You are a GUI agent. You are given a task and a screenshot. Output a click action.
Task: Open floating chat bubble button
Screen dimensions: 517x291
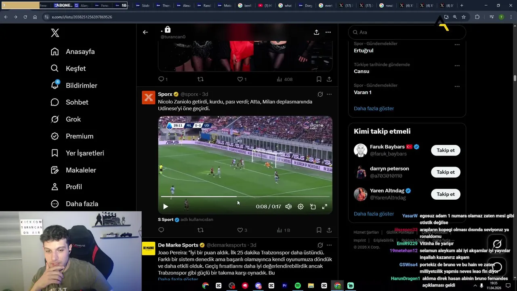click(x=497, y=267)
